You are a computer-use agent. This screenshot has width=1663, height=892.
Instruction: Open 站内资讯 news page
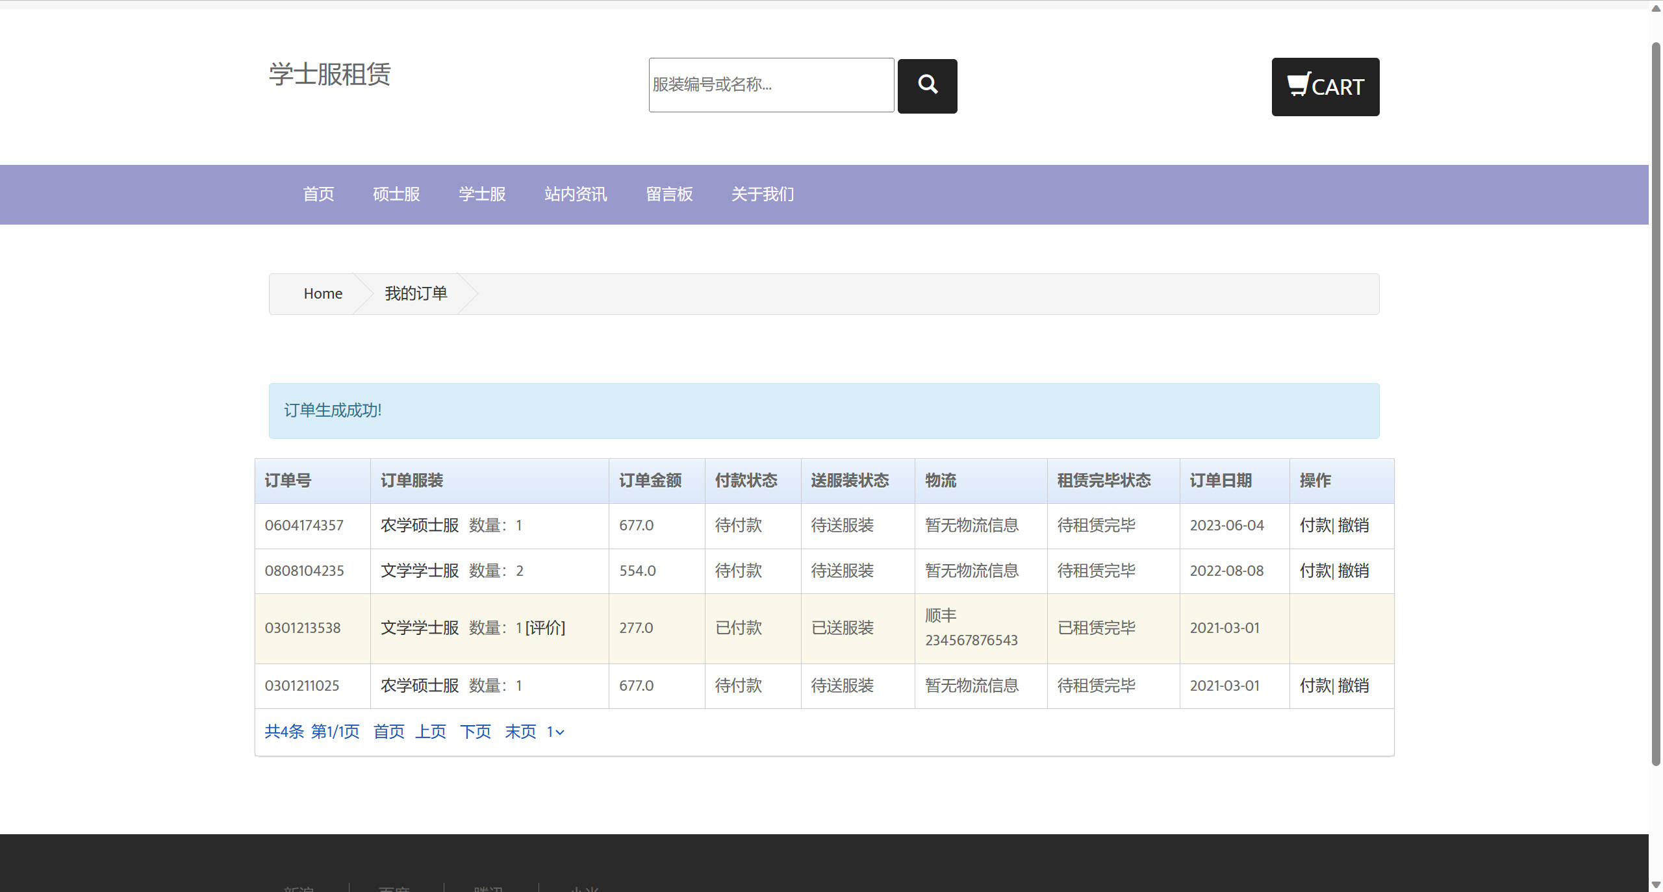click(x=576, y=194)
